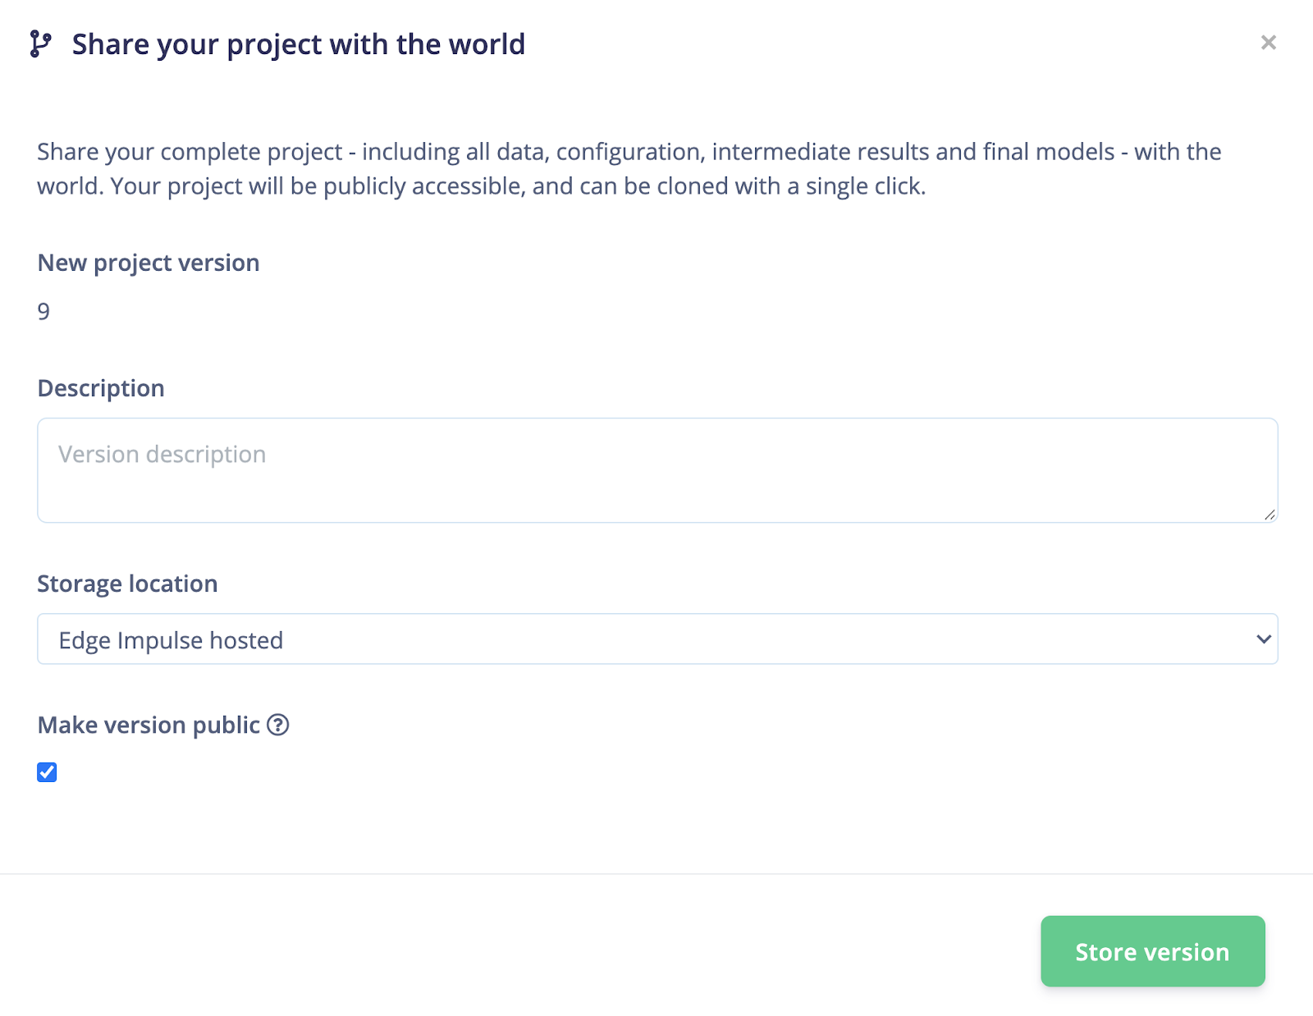Click the Version description placeholder text
This screenshot has height=1016, width=1313.
162,455
